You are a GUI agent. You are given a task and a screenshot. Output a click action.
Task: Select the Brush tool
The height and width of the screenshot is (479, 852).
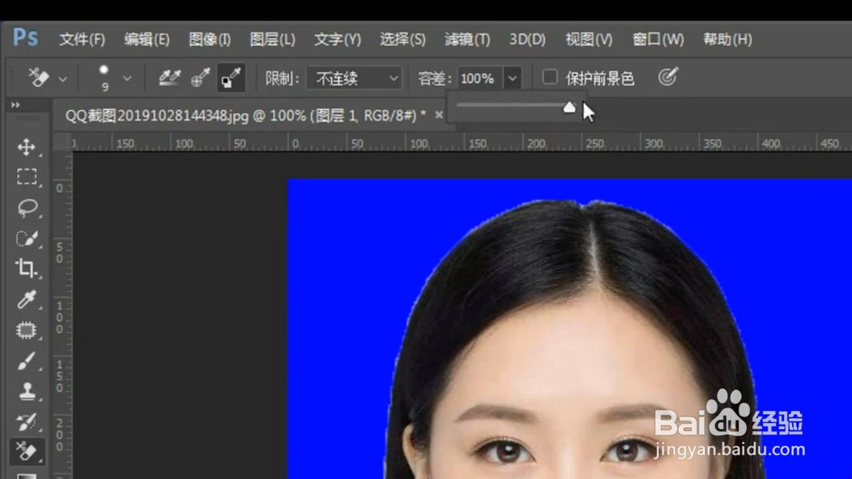tap(27, 361)
